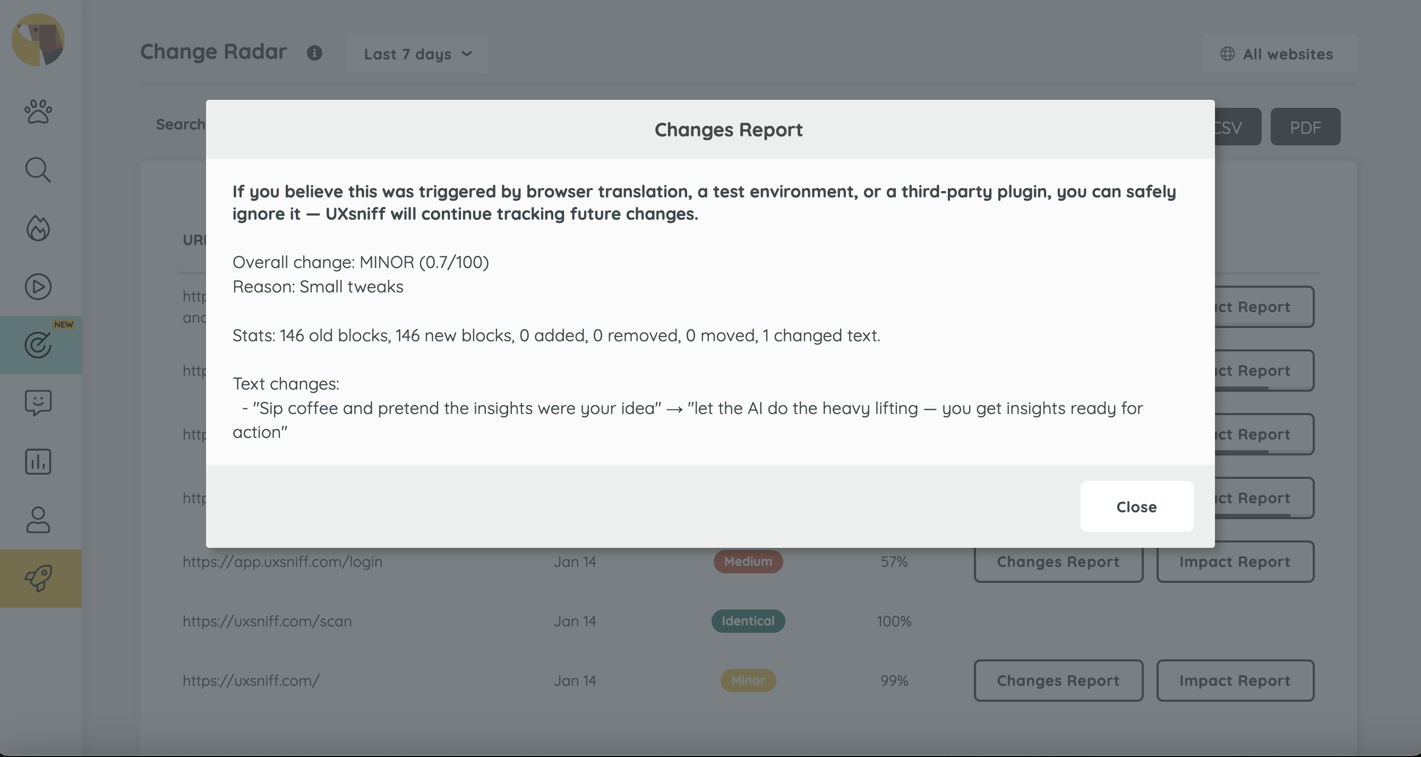This screenshot has height=757, width=1421.
Task: Click the Minor change badge for uxsniff.com
Action: (x=748, y=681)
